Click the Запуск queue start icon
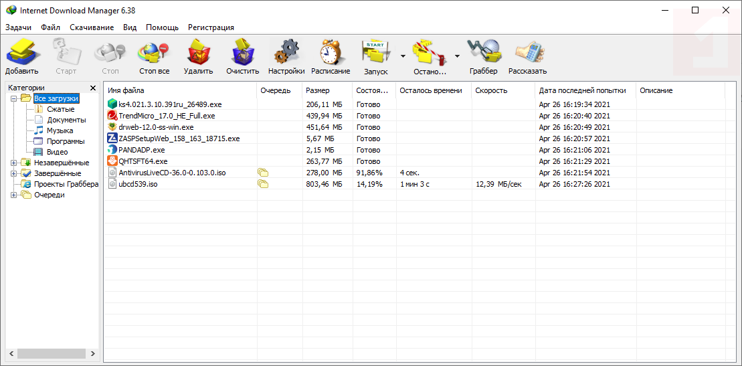 (x=376, y=53)
